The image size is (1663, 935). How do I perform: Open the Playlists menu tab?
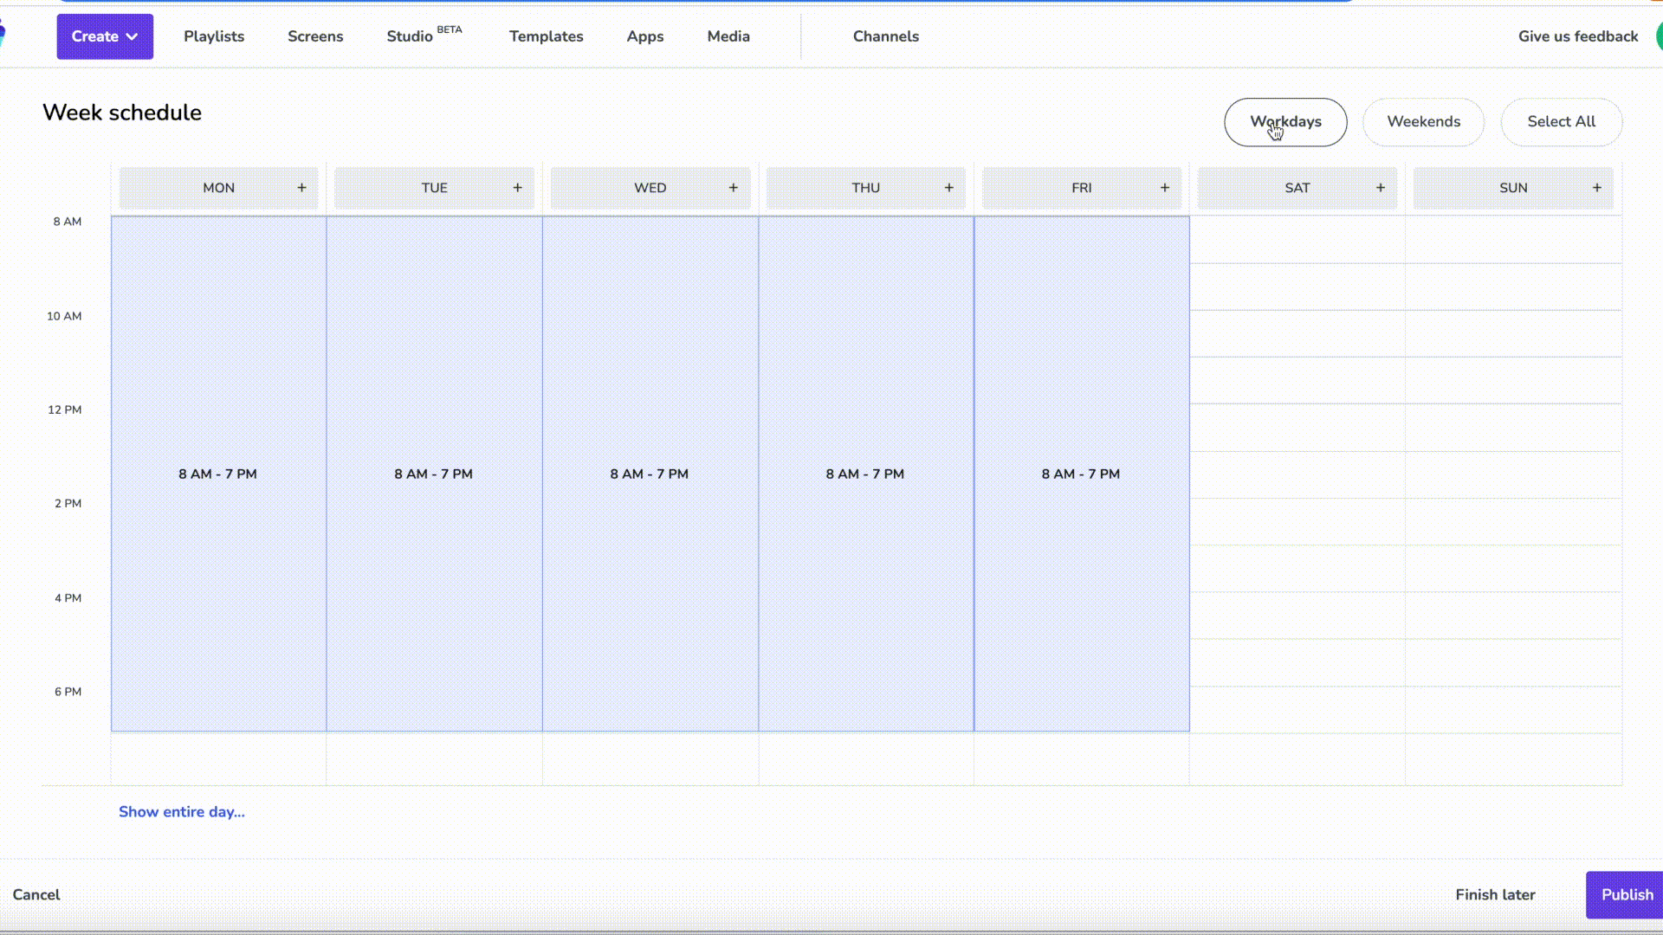point(214,36)
